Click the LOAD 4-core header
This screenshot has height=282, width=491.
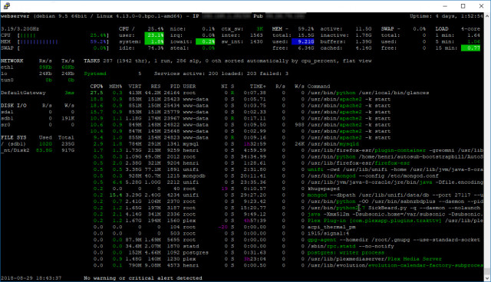(458, 29)
